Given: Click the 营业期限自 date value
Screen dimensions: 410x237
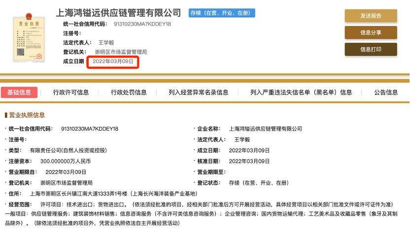Looking at the screenshot, I should (66, 172).
